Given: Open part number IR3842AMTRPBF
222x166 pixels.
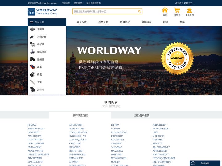Looking at the screenshot, I should (36, 143).
